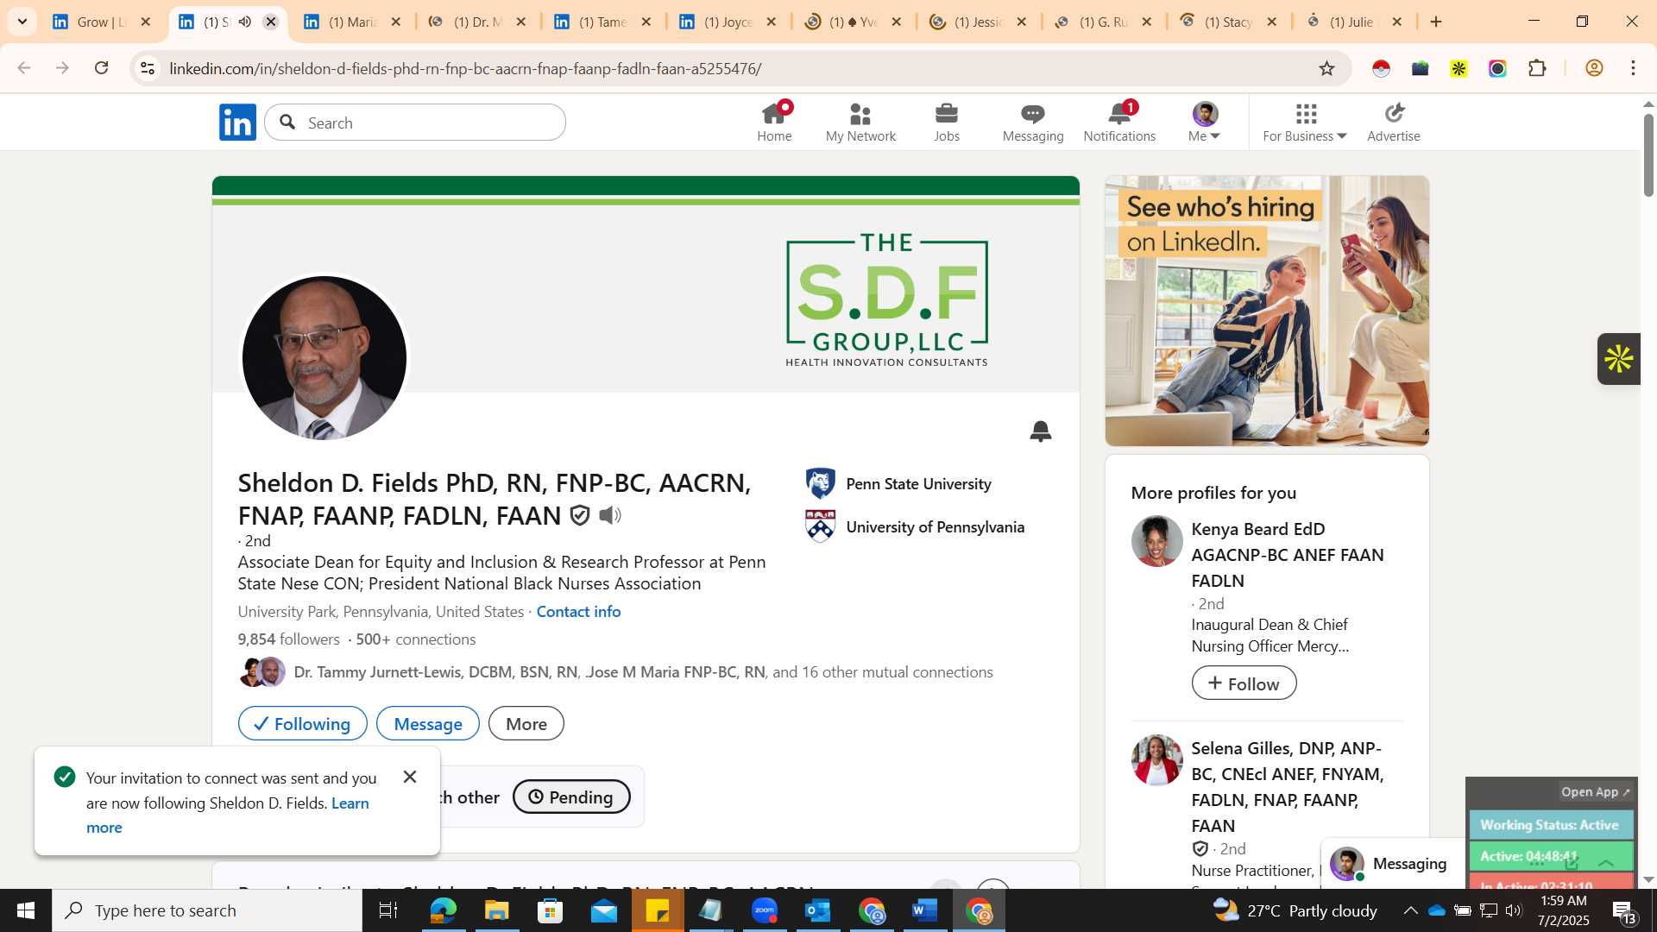Expand the For Business menu
Viewport: 1657px width, 932px height.
1305,122
